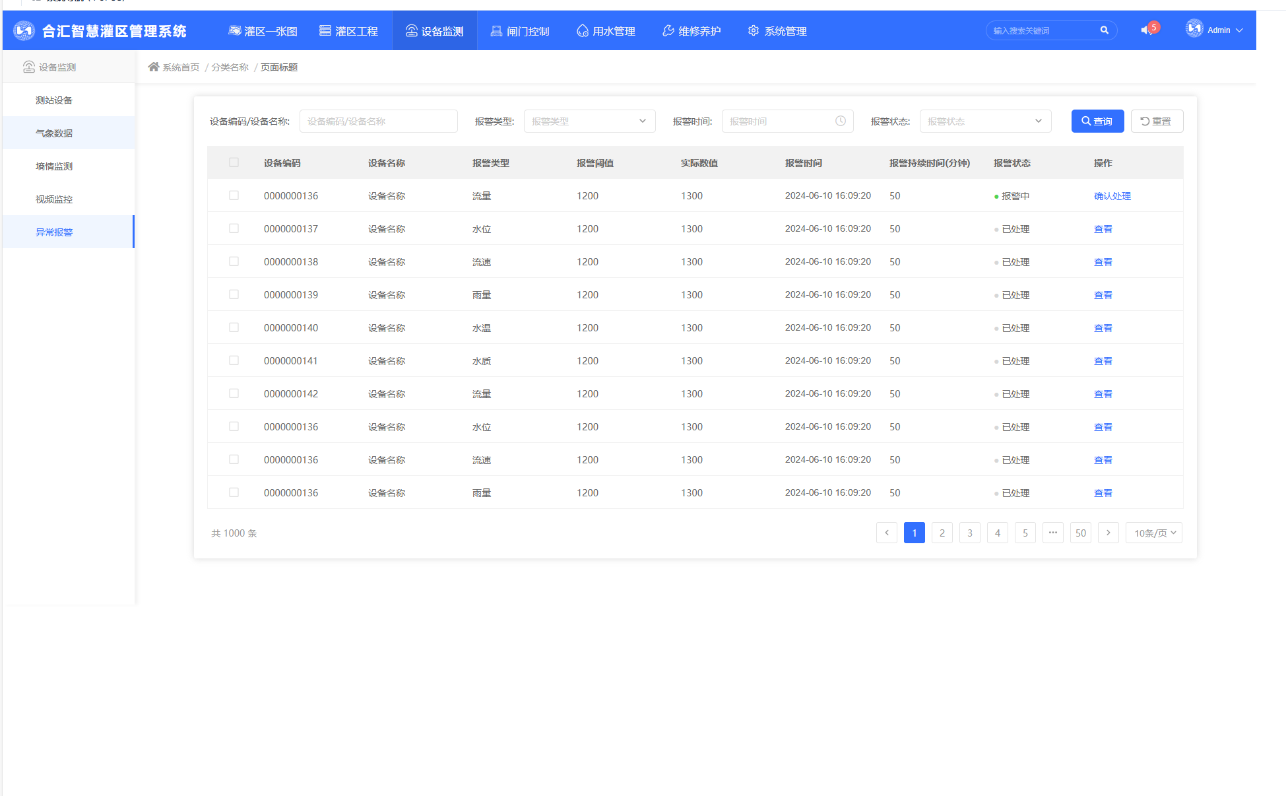
Task: Click the magnifier icon in top search box
Action: pyautogui.click(x=1104, y=30)
